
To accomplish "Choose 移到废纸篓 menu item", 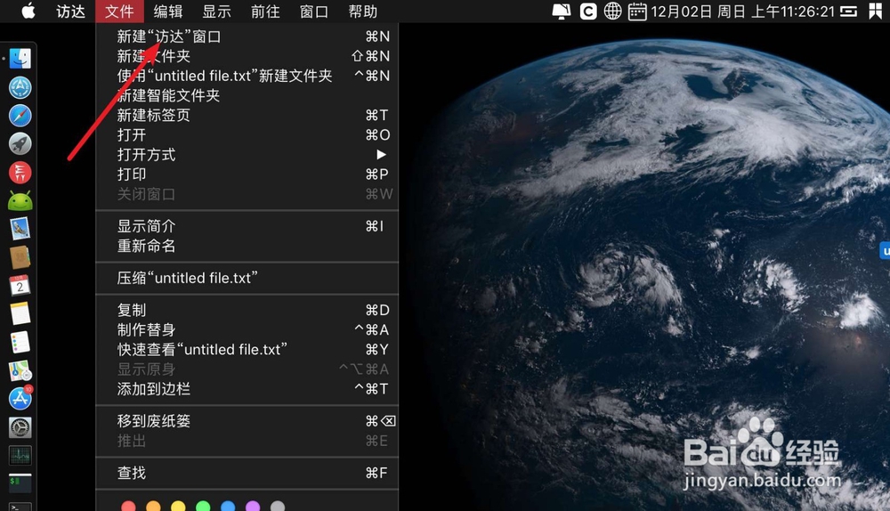I will [247, 421].
